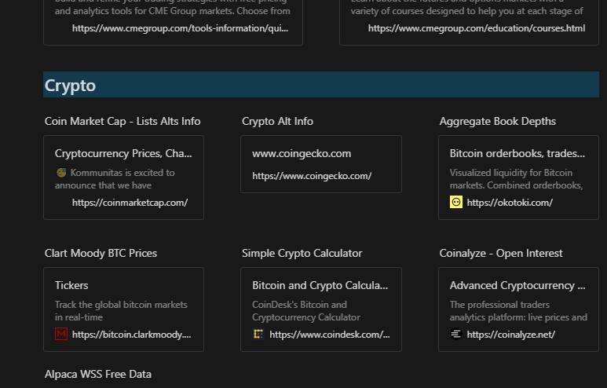607x388 pixels.
Task: Select the 'Aggregate Book Depths' heading
Action: click(x=497, y=121)
